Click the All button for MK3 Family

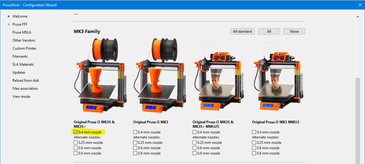coord(269,31)
